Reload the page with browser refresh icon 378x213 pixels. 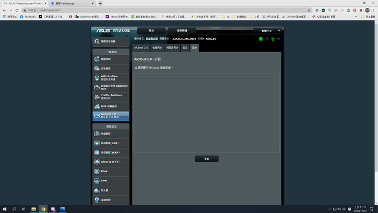click(17, 10)
